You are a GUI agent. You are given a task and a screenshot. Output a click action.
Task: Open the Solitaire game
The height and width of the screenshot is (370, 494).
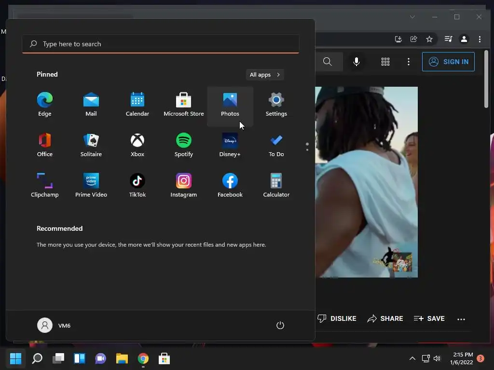click(91, 145)
